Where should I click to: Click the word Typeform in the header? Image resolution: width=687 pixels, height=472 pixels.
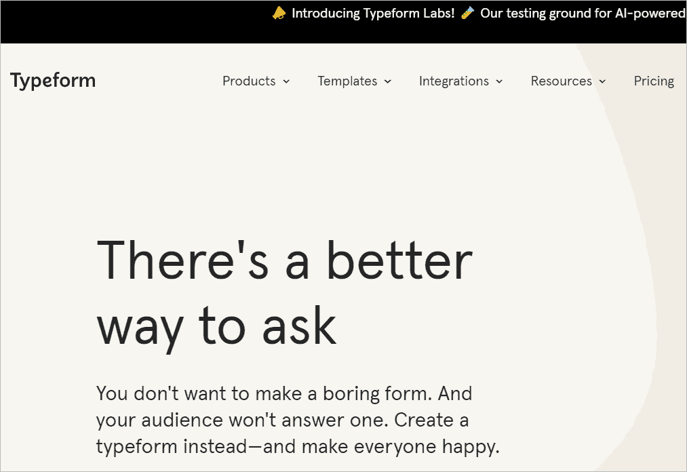(52, 80)
